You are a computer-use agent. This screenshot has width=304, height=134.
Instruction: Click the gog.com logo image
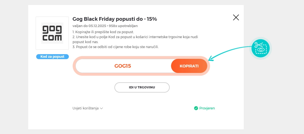(x=52, y=33)
